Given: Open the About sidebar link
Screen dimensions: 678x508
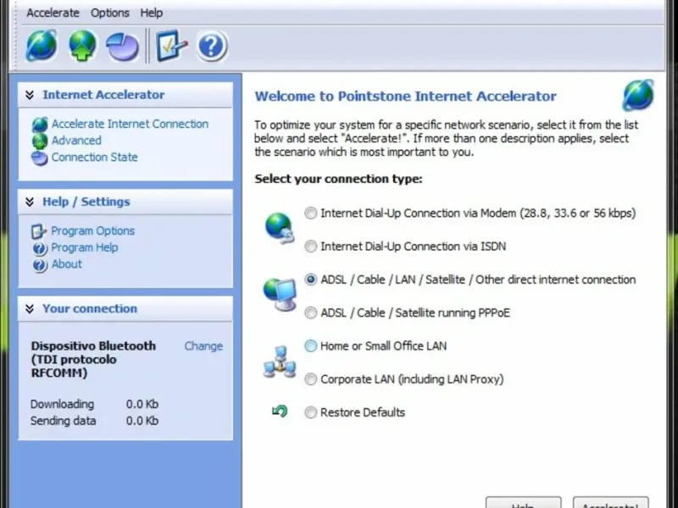Looking at the screenshot, I should (66, 264).
